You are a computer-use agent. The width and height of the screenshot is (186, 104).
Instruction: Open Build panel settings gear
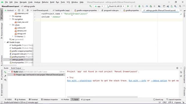(x=177, y=68)
